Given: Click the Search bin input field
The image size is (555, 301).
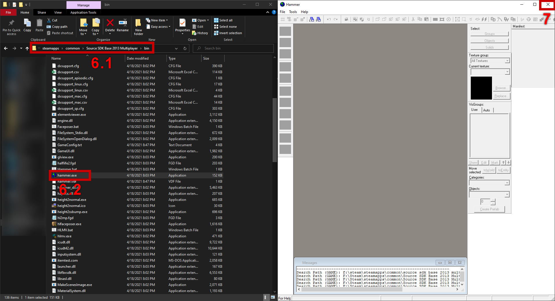Looking at the screenshot, I should pos(233,48).
